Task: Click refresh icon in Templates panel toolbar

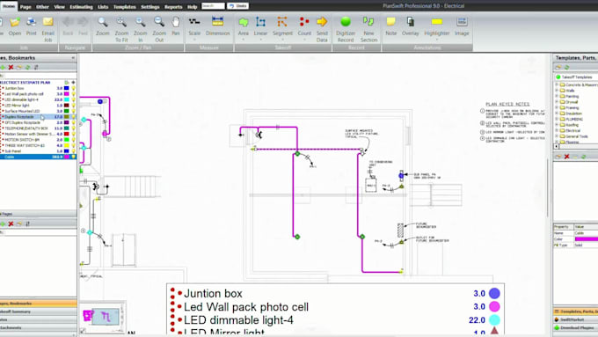Action: tap(566, 67)
